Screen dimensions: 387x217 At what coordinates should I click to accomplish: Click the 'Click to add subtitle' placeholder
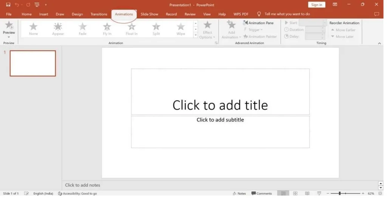tap(220, 132)
